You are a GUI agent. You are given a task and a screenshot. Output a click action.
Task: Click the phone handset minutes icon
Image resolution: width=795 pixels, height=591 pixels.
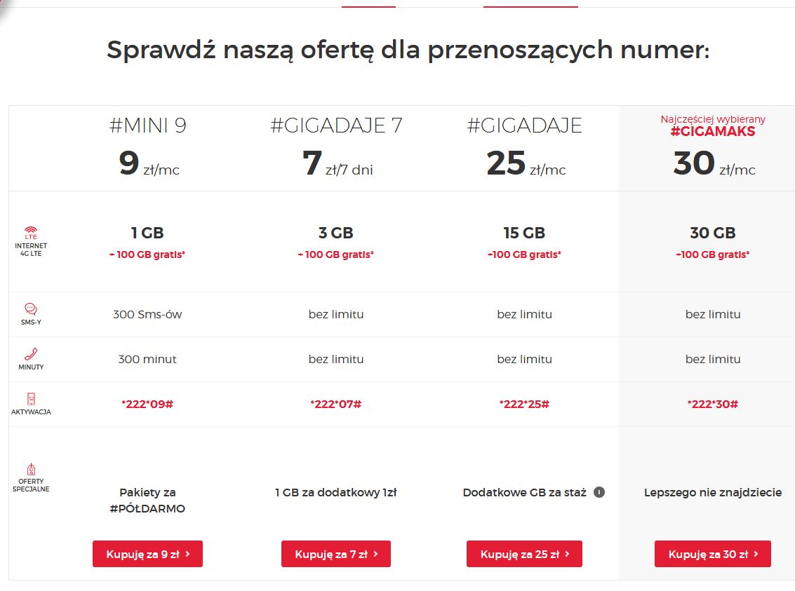pos(31,354)
